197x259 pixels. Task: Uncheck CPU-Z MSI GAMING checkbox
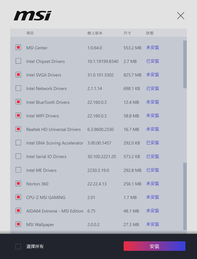click(18, 197)
